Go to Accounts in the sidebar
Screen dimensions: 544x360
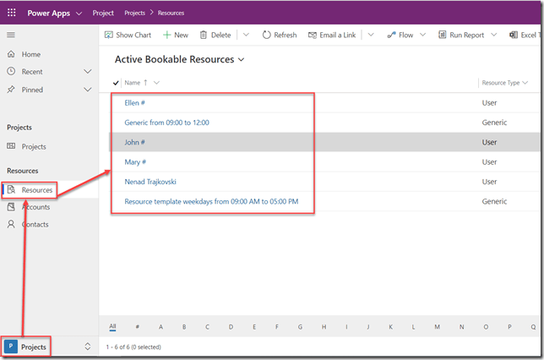click(x=35, y=207)
